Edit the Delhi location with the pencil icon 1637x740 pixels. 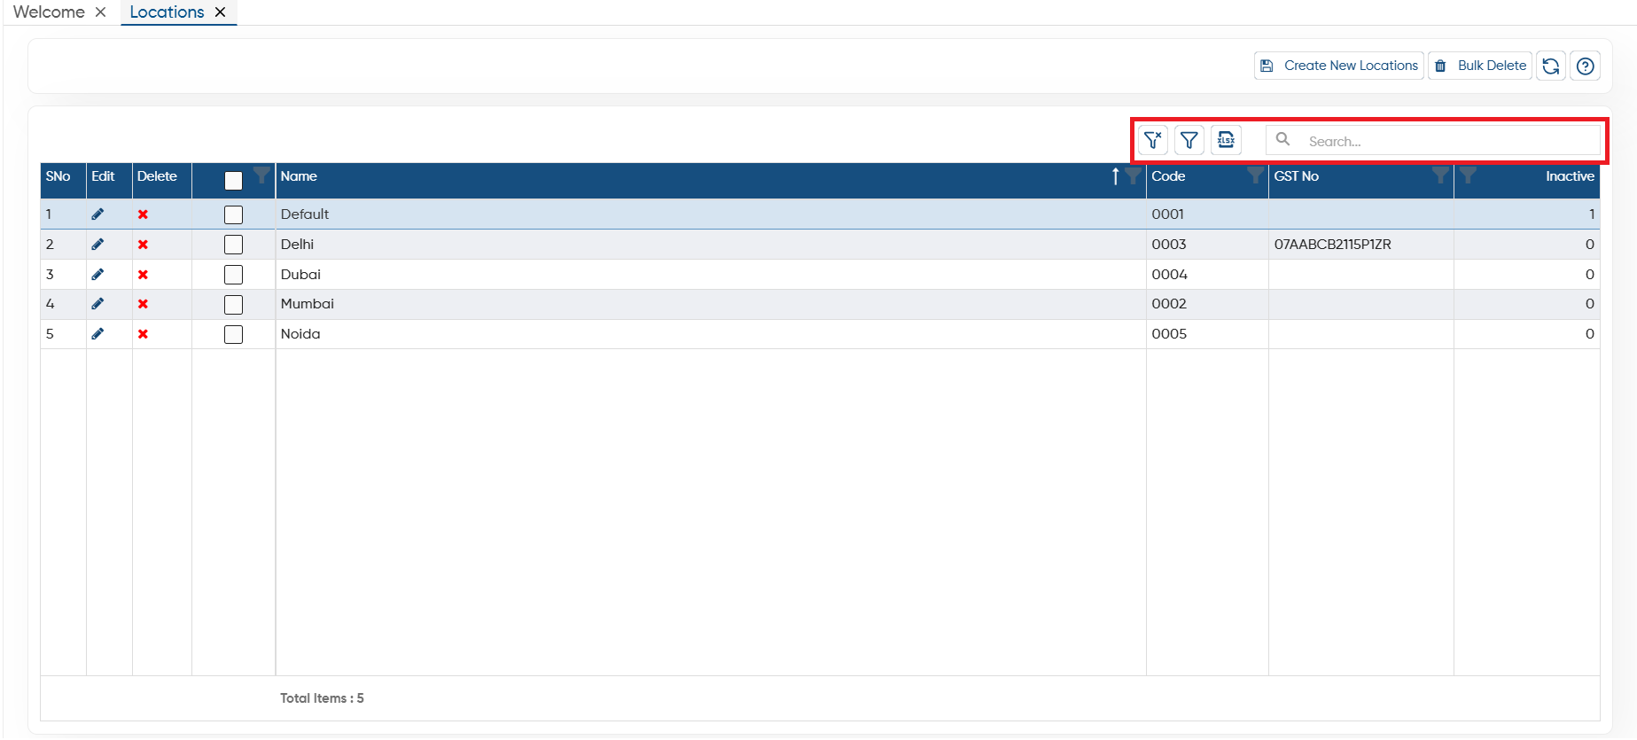[x=97, y=245]
